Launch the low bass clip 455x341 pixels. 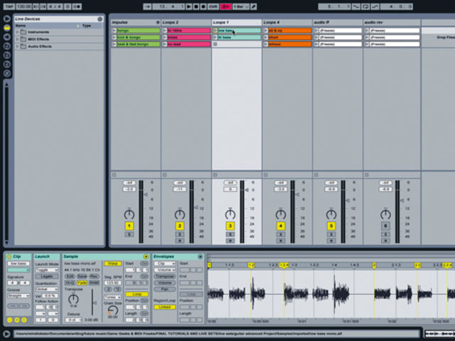(x=215, y=30)
